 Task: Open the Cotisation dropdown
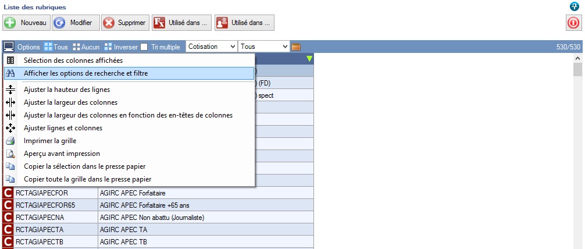pyautogui.click(x=212, y=47)
